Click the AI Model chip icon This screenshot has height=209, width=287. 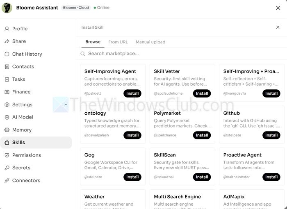pos(7,117)
